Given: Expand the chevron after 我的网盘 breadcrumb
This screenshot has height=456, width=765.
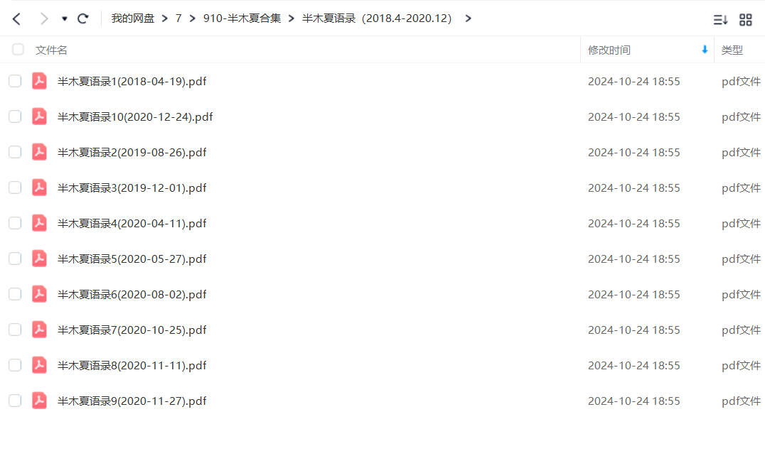Looking at the screenshot, I should pos(165,18).
